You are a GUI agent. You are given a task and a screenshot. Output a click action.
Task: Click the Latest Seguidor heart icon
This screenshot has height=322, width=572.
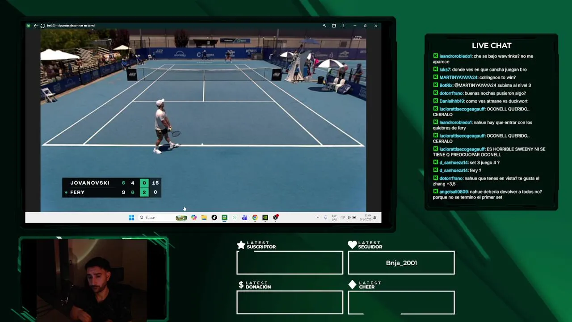click(x=352, y=245)
